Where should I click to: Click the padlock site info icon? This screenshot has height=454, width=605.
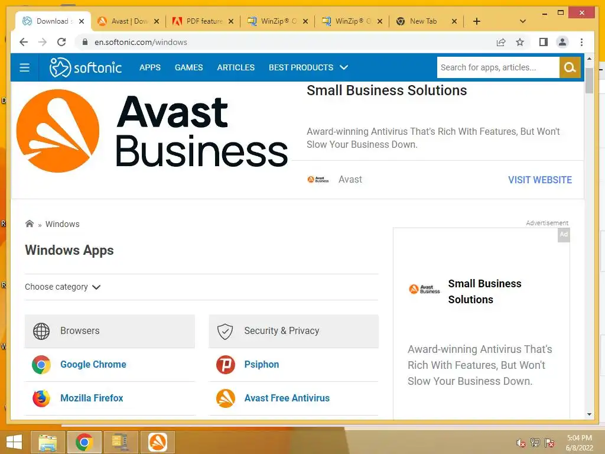tap(85, 42)
